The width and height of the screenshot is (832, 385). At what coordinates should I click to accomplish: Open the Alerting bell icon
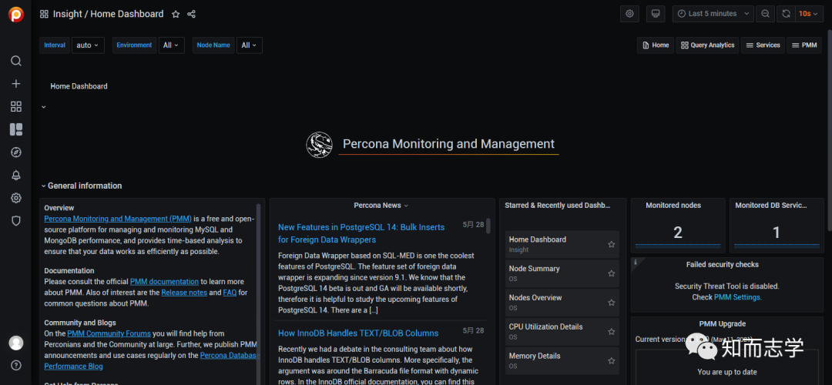coord(15,176)
